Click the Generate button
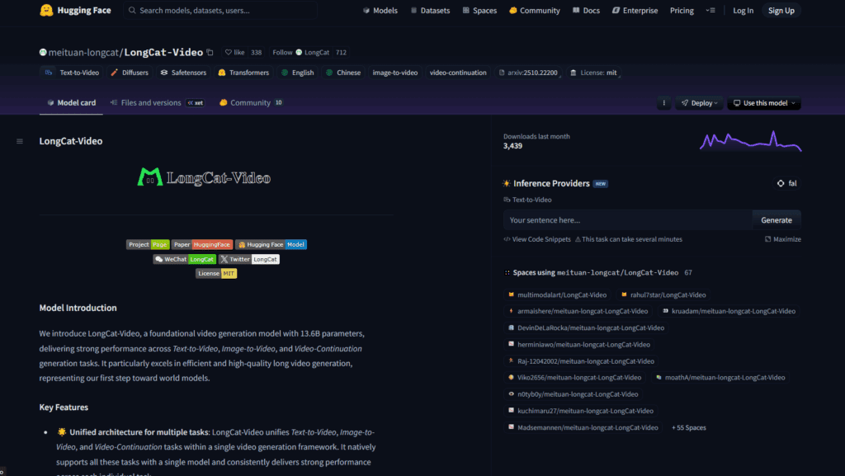Screen dimensions: 845x476 coord(776,220)
